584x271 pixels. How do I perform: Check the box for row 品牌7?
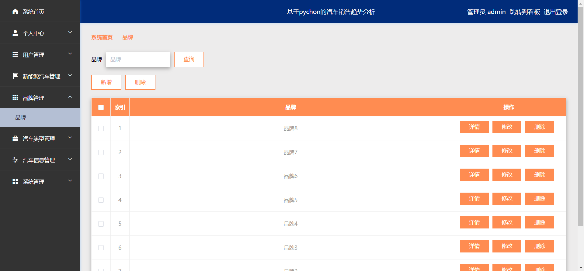coord(101,152)
